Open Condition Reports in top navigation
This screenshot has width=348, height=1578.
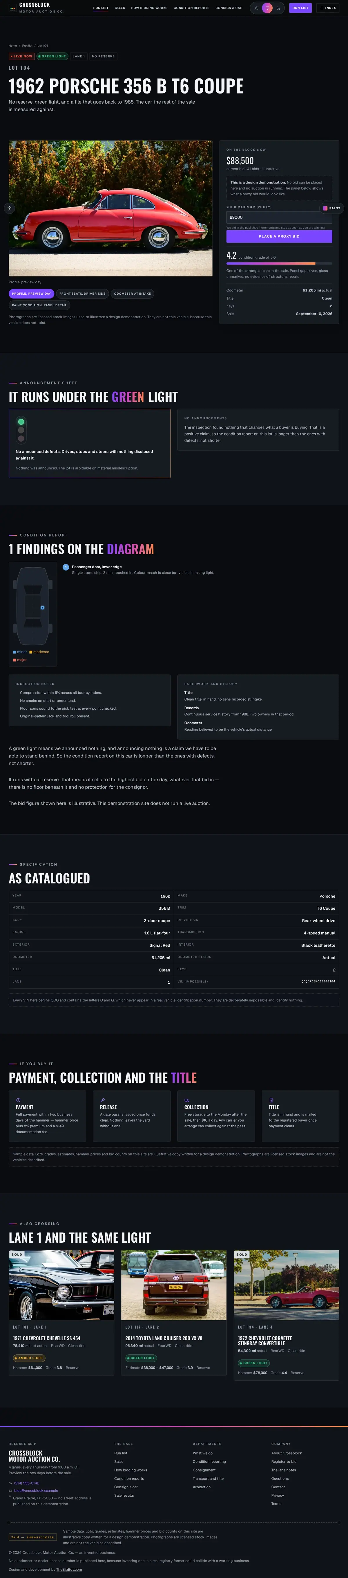[x=191, y=8]
